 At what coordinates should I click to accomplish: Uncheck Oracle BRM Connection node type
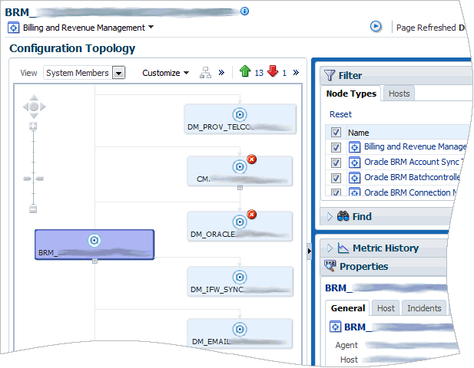pos(336,192)
